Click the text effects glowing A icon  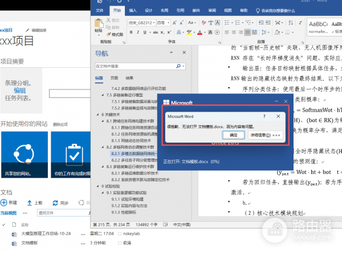pyautogui.click(x=178, y=32)
